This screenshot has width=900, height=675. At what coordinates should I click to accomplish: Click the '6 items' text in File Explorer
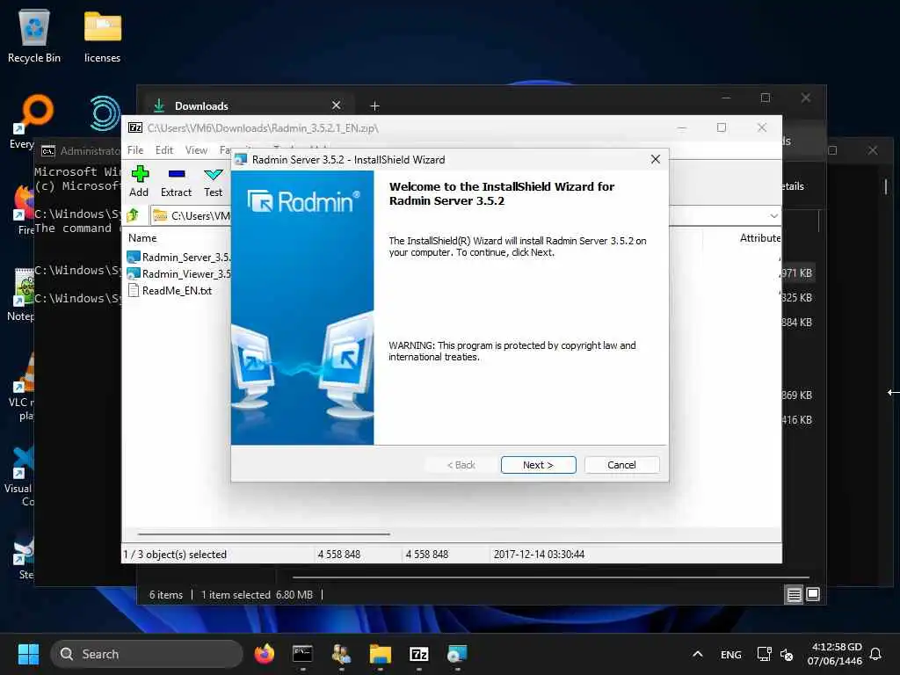click(166, 595)
